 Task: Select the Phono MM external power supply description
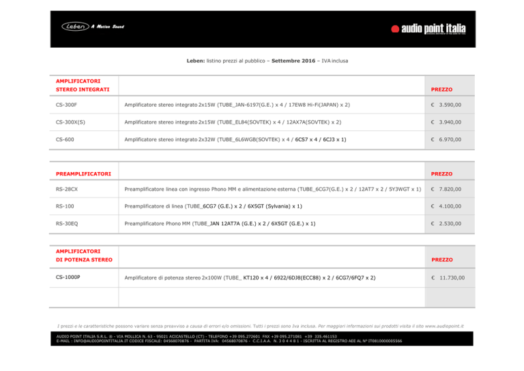[x=273, y=189]
